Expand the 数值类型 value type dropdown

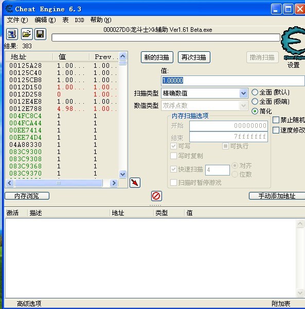tap(244, 106)
